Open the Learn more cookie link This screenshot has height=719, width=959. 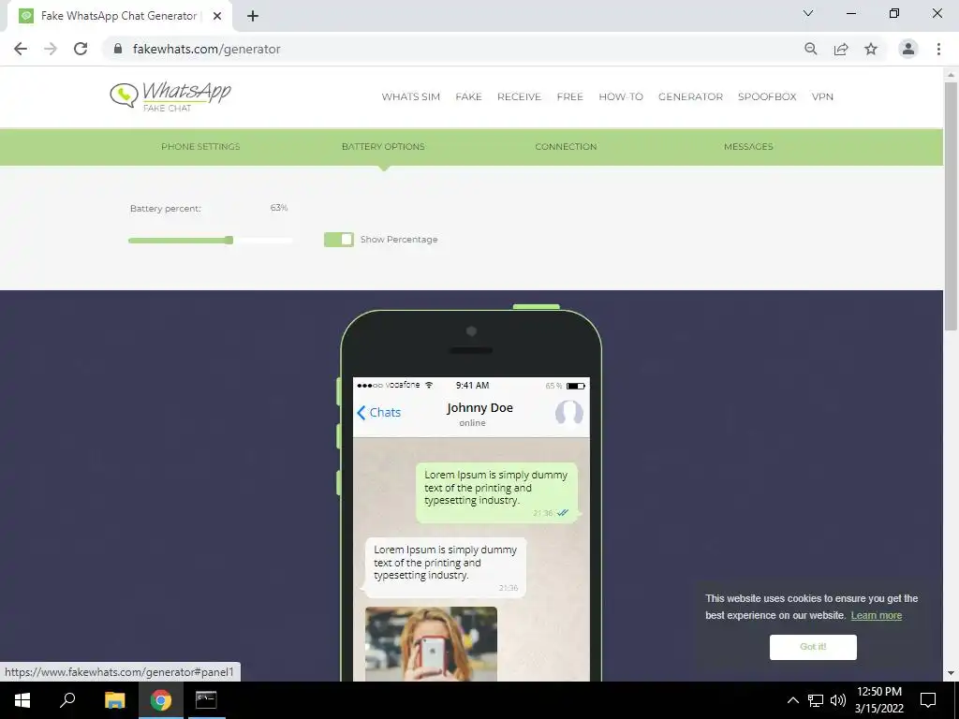point(876,616)
